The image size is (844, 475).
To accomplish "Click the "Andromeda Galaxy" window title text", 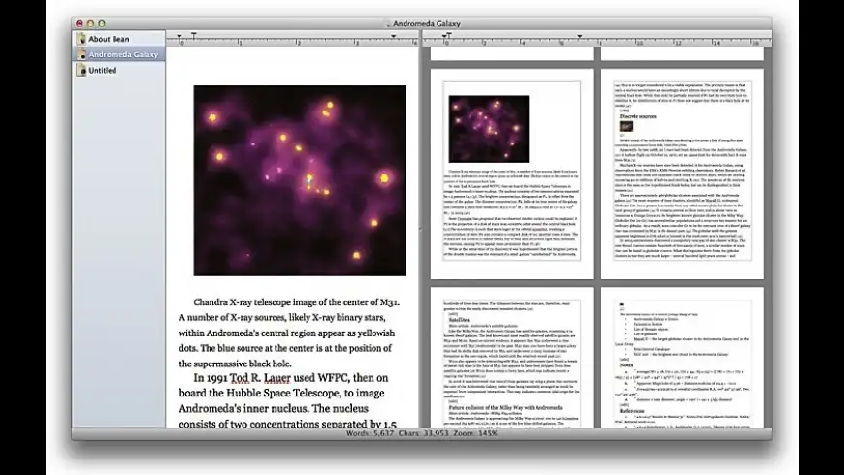I will [426, 23].
